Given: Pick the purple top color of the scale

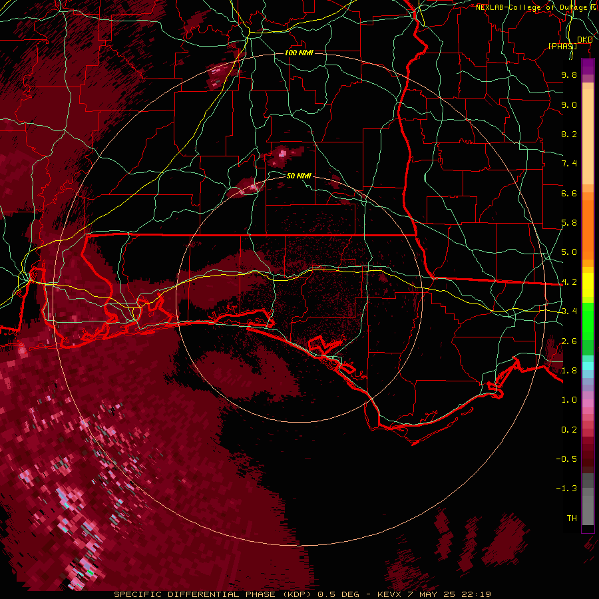Looking at the screenshot, I should pos(588,67).
